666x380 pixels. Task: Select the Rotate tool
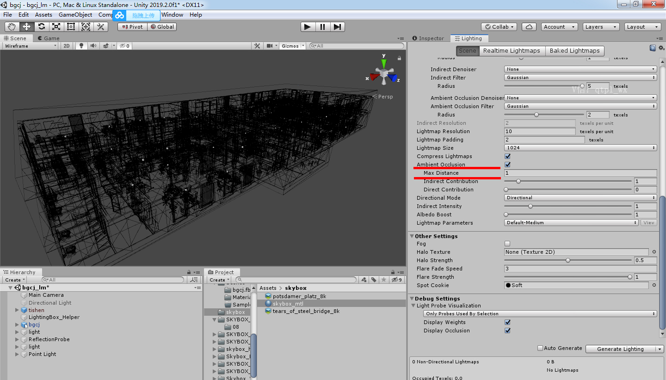[41, 27]
